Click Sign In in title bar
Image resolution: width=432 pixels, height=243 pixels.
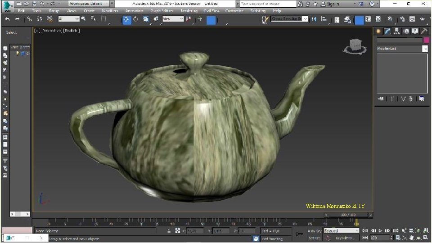tap(333, 4)
